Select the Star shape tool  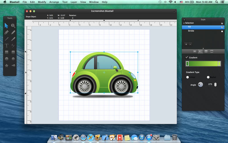tap(6, 65)
